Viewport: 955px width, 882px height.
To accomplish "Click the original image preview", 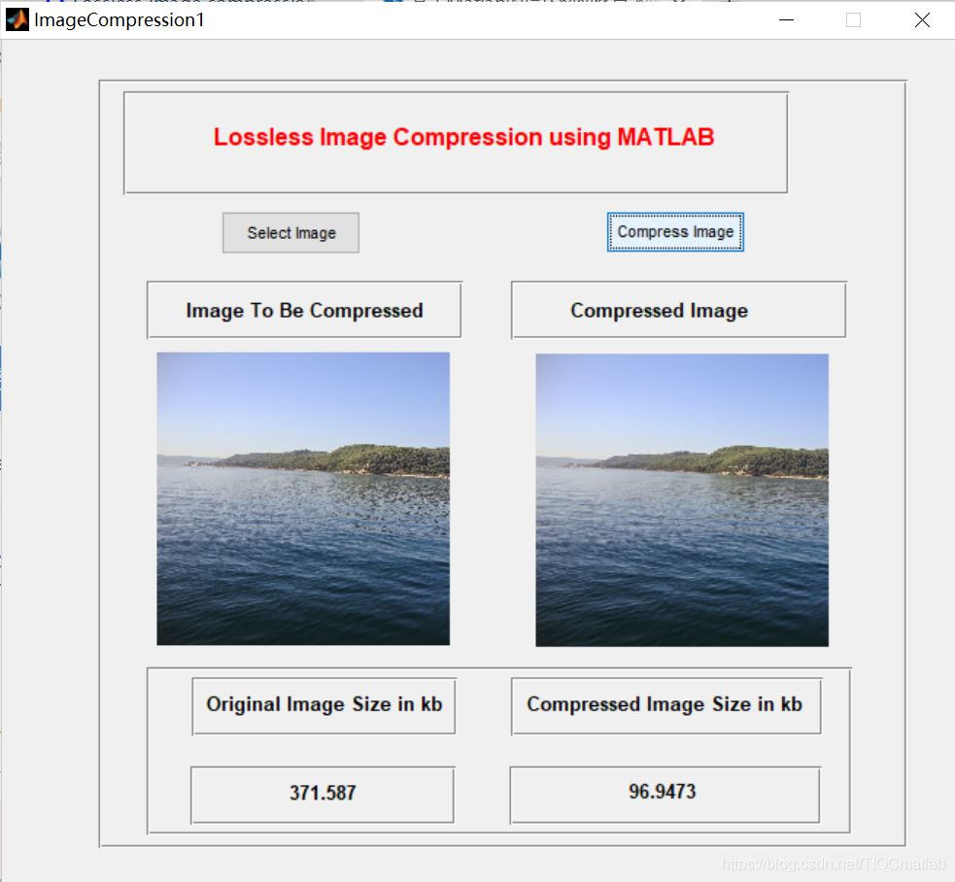I will click(303, 498).
